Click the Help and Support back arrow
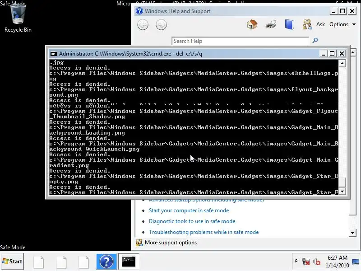This screenshot has height=271, width=361. pos(143,25)
